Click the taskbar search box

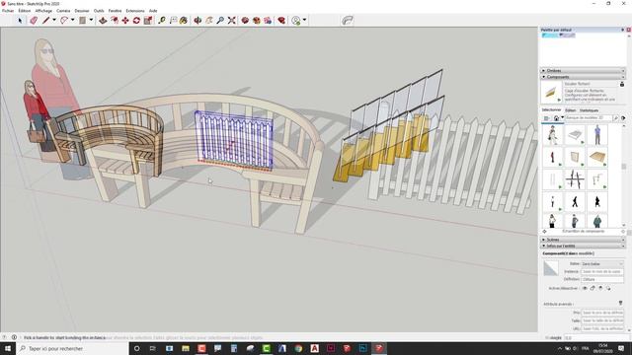click(72, 348)
